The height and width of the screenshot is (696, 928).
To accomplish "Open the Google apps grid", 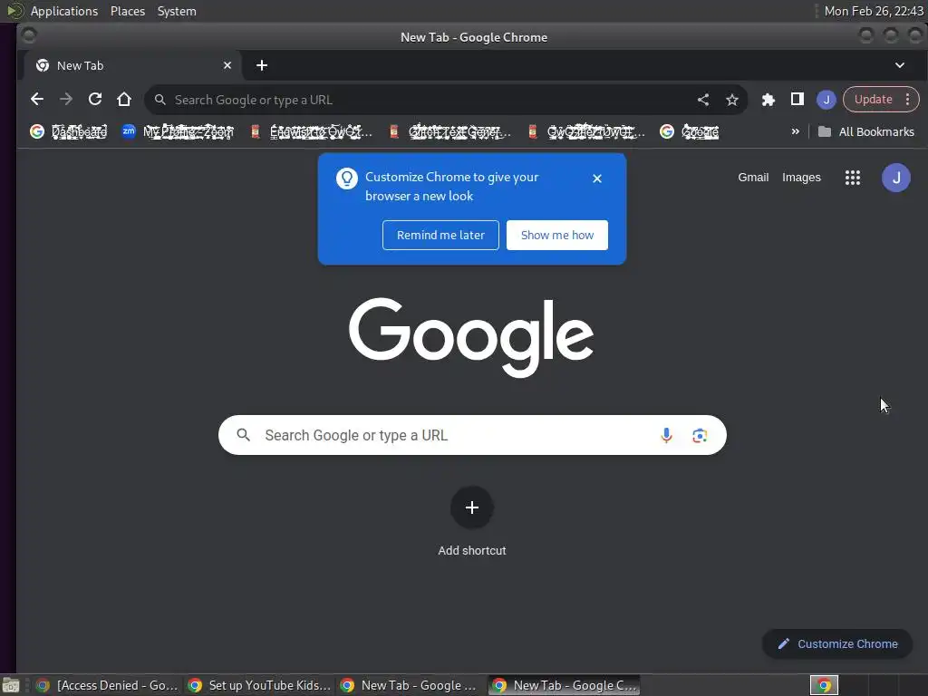I will [852, 178].
